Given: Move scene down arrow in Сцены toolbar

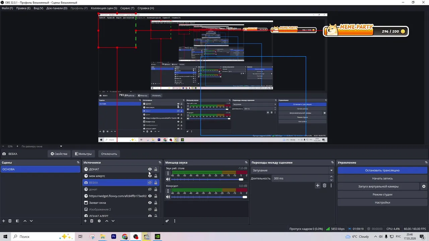Looking at the screenshot, I should click(x=31, y=221).
